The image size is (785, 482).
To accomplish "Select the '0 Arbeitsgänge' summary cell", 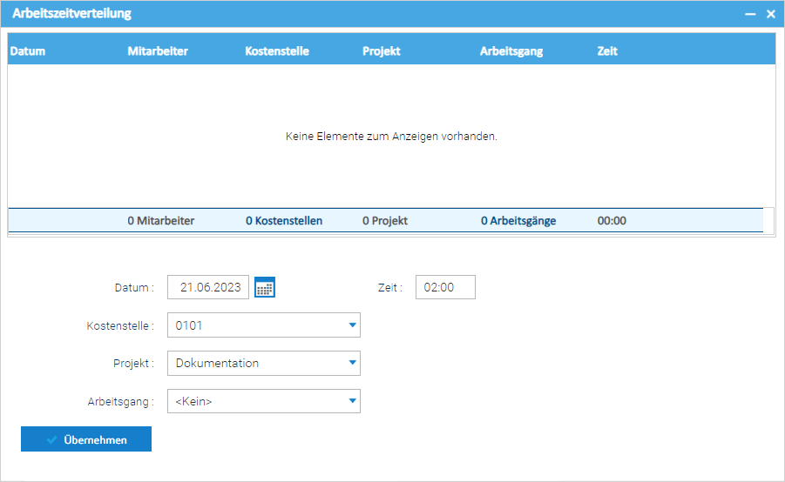I will [518, 221].
